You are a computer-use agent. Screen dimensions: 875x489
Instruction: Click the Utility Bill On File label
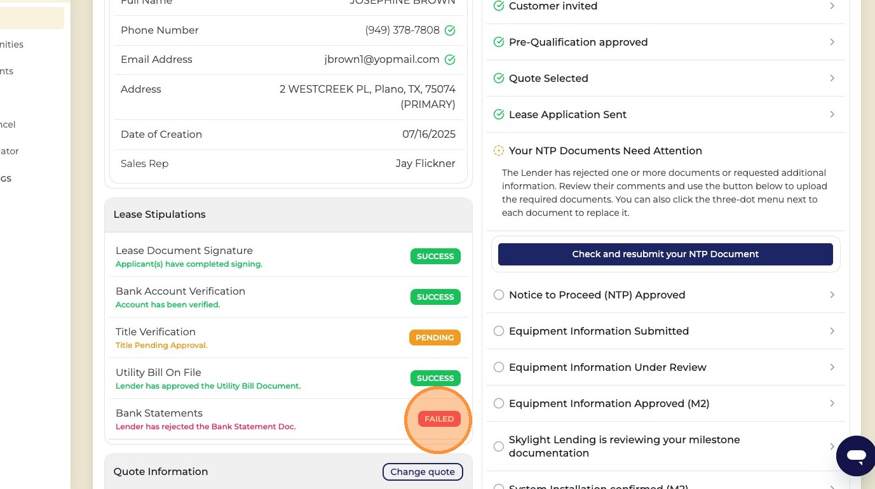click(158, 373)
